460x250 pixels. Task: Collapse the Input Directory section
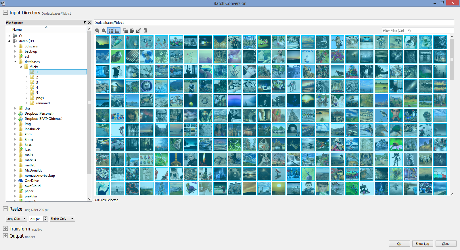pos(5,13)
